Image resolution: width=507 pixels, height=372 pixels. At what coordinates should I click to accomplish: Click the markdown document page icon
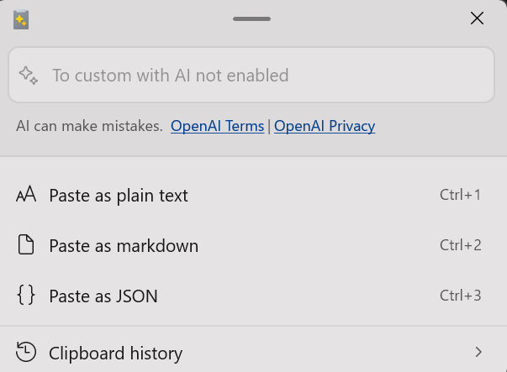click(26, 244)
